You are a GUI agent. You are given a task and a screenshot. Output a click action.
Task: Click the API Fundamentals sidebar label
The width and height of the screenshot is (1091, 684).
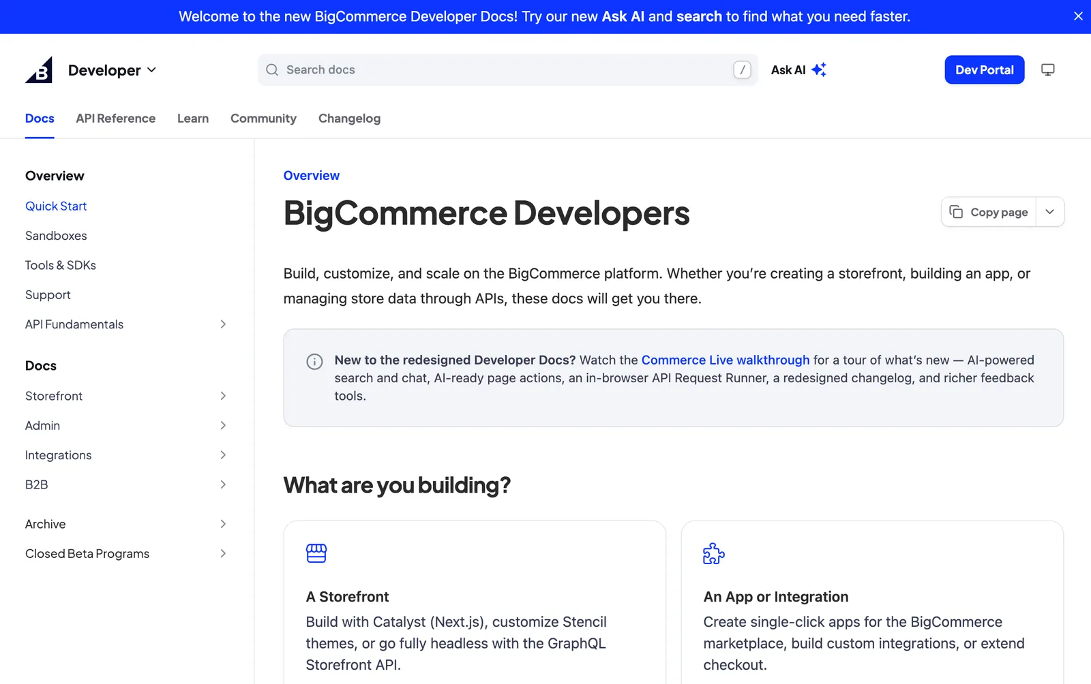pos(74,324)
